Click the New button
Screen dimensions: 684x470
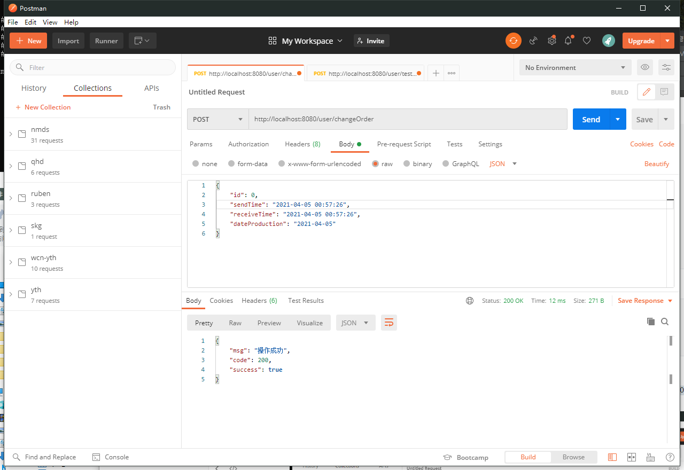click(x=28, y=41)
